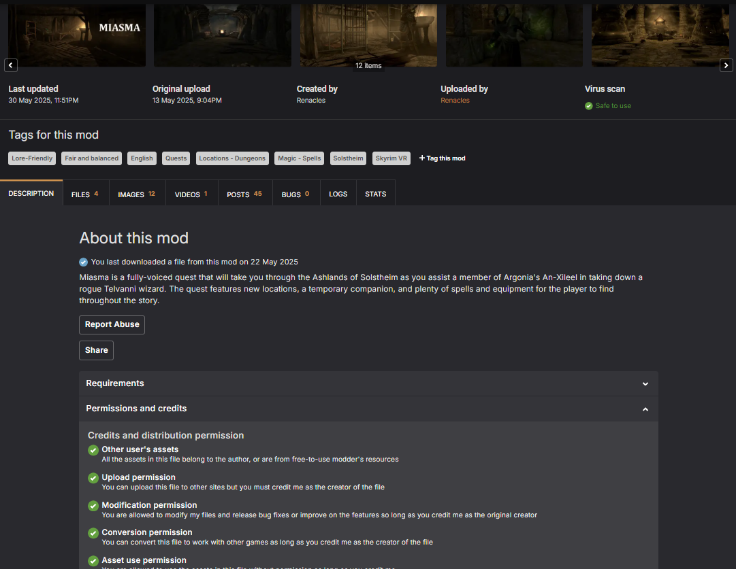Click the Share button
Image resolution: width=736 pixels, height=569 pixels.
[x=96, y=350]
